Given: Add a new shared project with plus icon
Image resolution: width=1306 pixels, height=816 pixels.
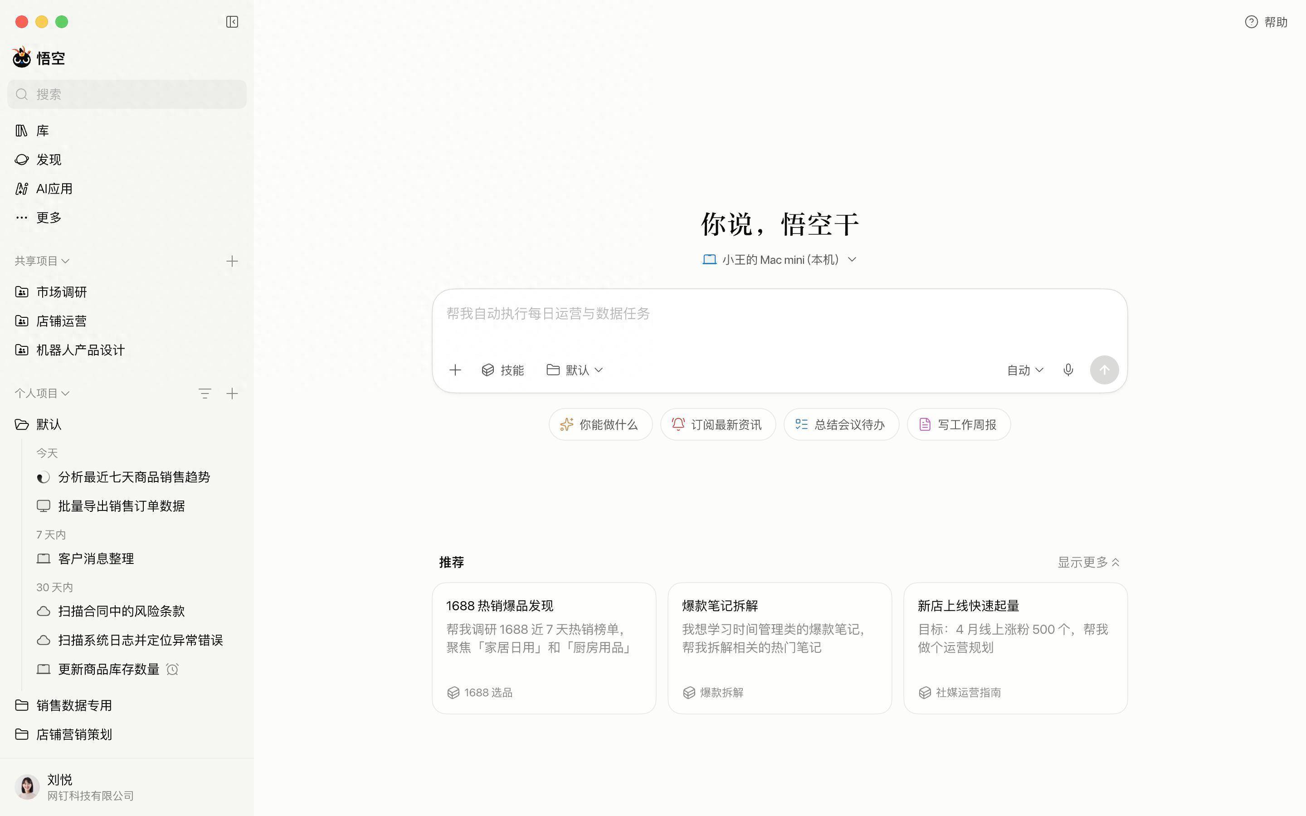Looking at the screenshot, I should point(232,261).
